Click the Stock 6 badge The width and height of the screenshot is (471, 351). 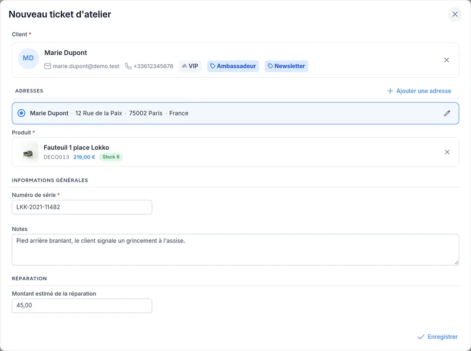(111, 157)
